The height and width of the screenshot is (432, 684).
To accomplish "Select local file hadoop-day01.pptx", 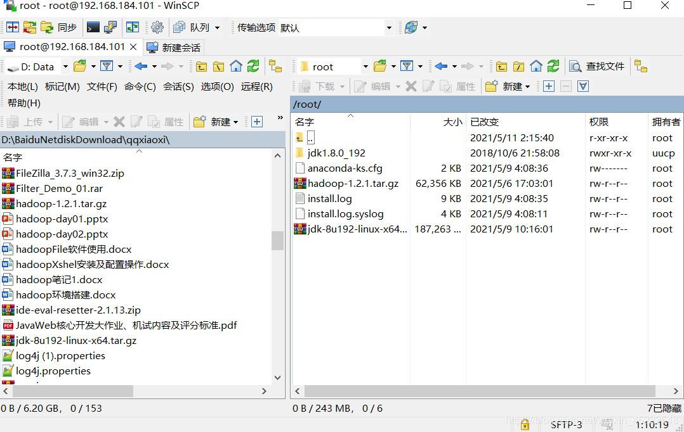I will click(62, 219).
